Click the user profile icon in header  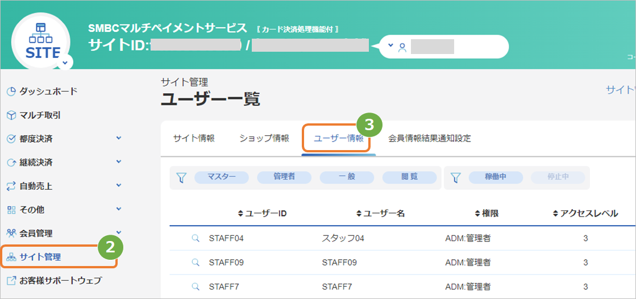[402, 48]
